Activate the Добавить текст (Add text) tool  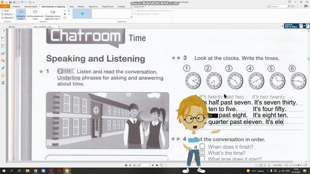click(21, 14)
